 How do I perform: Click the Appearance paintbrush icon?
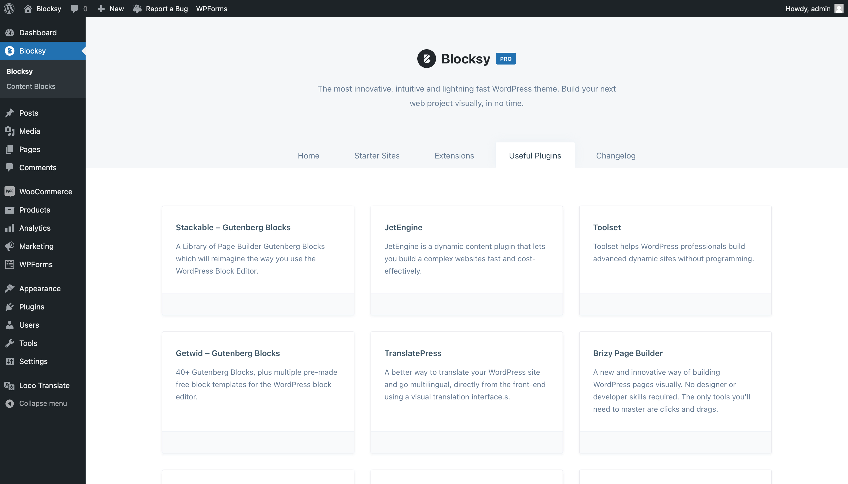[10, 289]
